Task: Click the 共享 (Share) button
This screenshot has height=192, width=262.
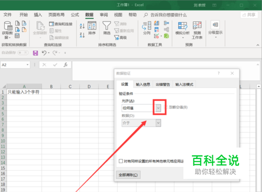Action: tap(249, 15)
